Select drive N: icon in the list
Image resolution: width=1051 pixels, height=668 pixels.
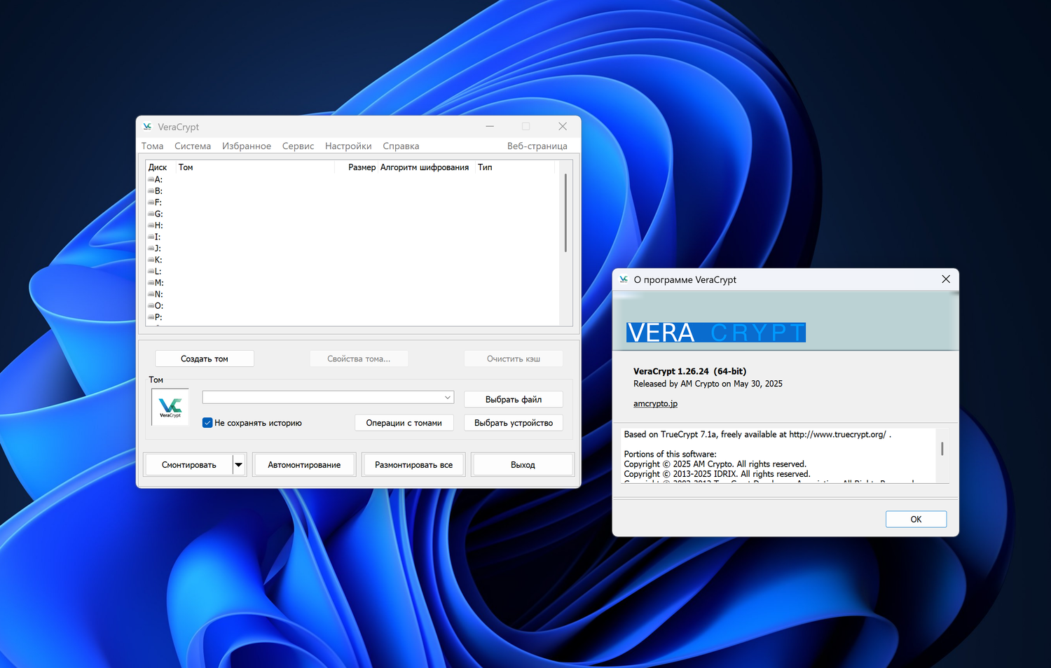[x=151, y=294]
